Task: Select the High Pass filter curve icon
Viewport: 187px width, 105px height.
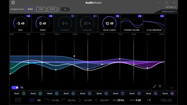Action: (63, 100)
